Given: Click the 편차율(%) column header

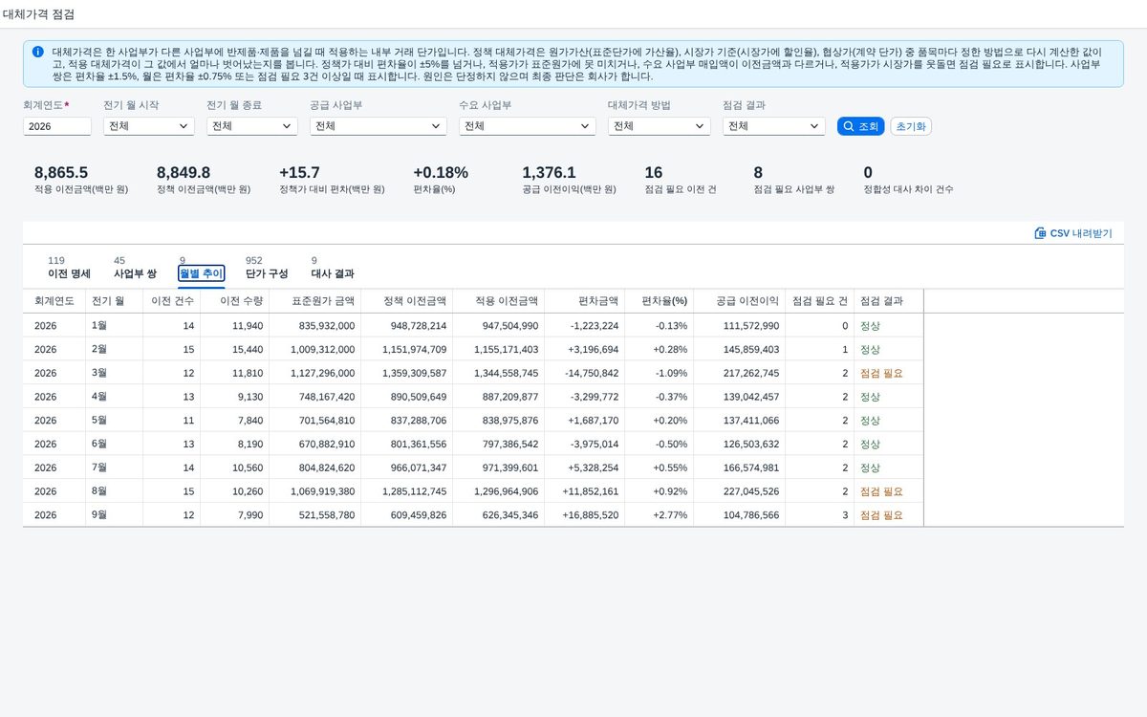Looking at the screenshot, I should coord(660,301).
